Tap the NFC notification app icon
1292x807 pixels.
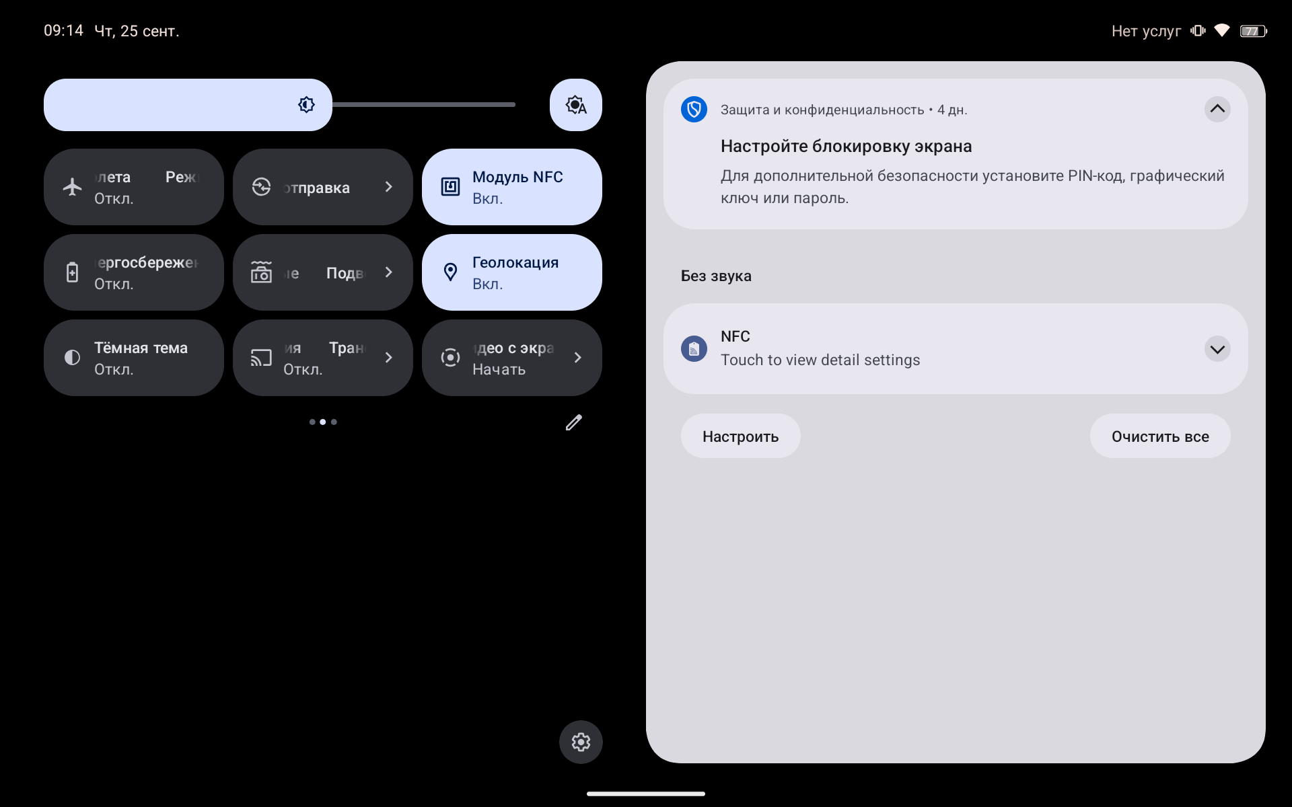point(694,348)
